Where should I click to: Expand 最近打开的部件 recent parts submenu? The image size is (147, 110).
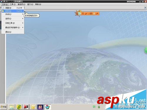[13, 28]
